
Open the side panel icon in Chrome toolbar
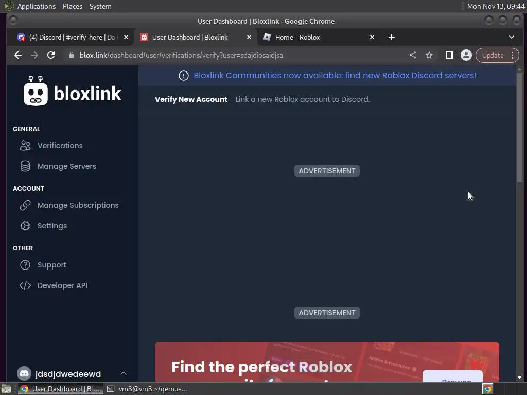click(x=450, y=55)
